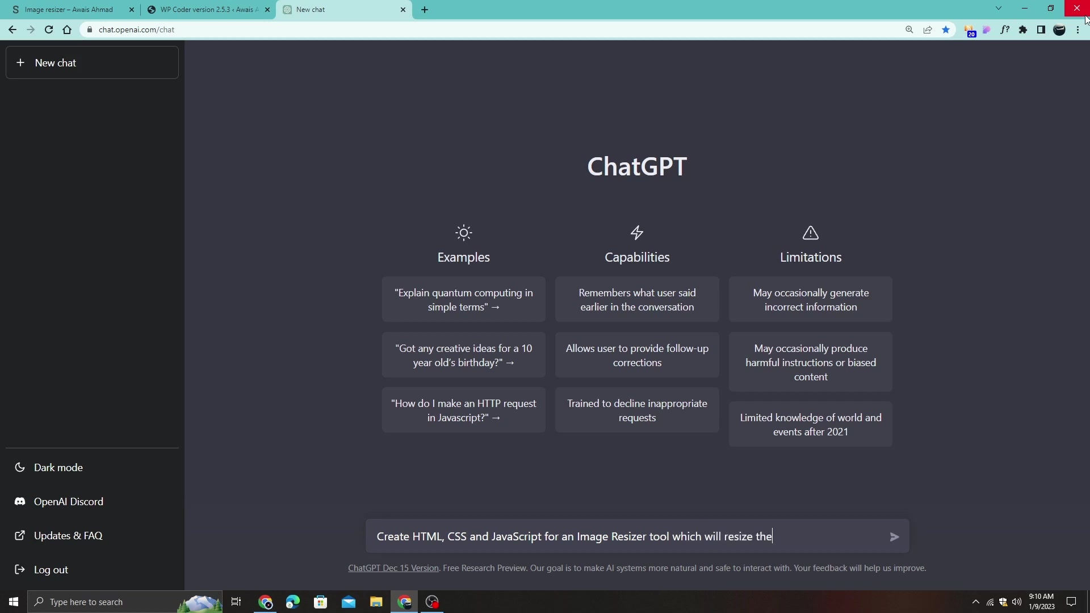Open the Extensions puzzle piece icon
1090x613 pixels.
[1023, 30]
